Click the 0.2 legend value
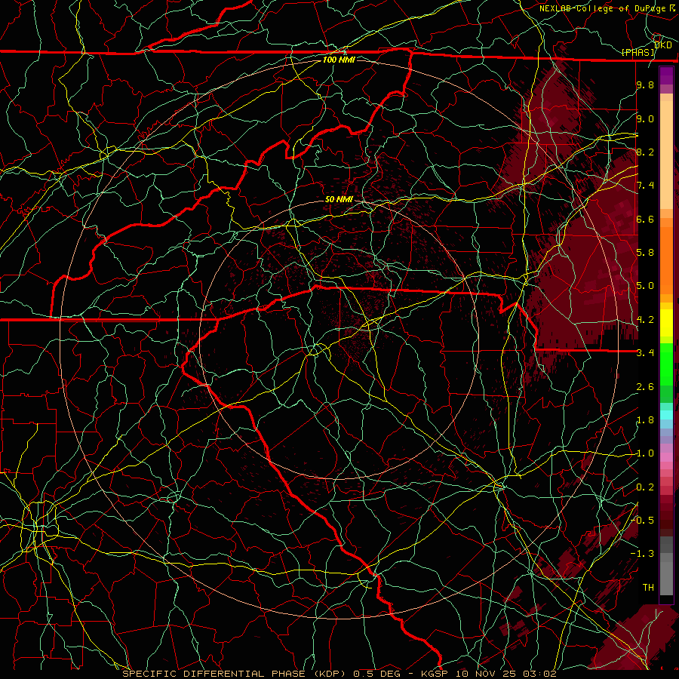 click(x=645, y=487)
